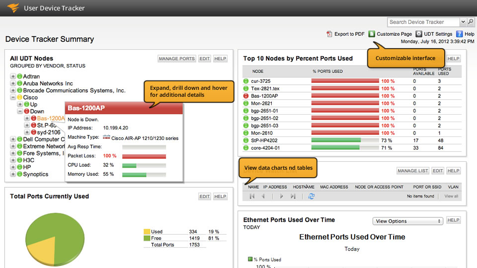Click the Customize Page icon
Viewport: 477px width, 268px height.
[372, 34]
